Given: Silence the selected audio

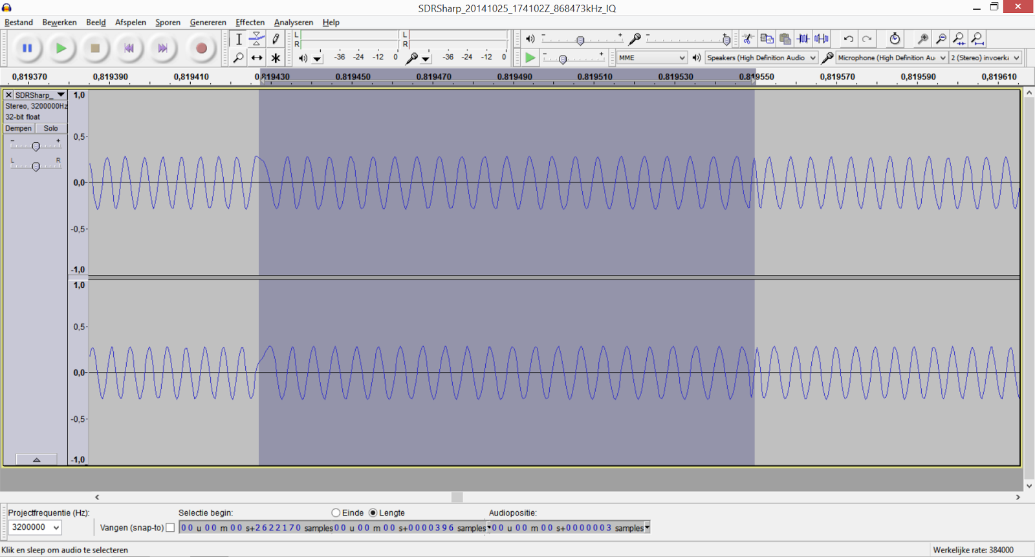Looking at the screenshot, I should coord(822,39).
